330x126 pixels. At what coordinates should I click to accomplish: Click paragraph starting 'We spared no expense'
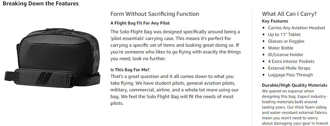295,107
